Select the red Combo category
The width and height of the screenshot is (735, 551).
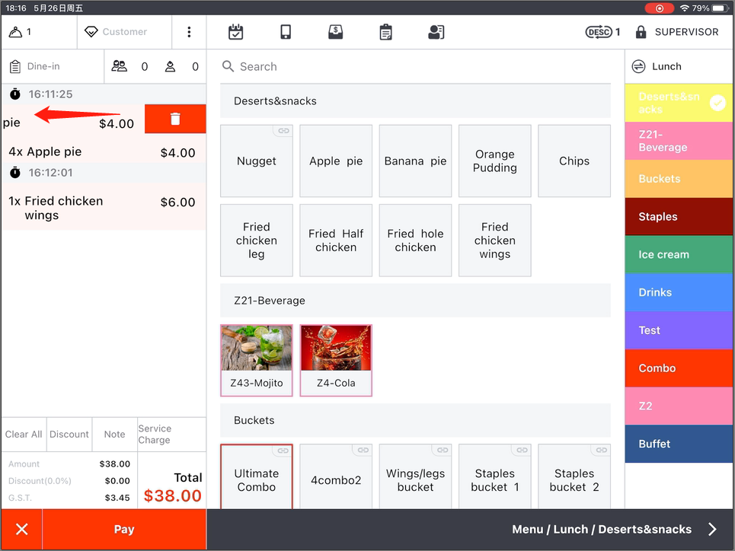(x=679, y=368)
